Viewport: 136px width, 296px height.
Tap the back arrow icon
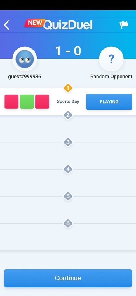point(6,25)
